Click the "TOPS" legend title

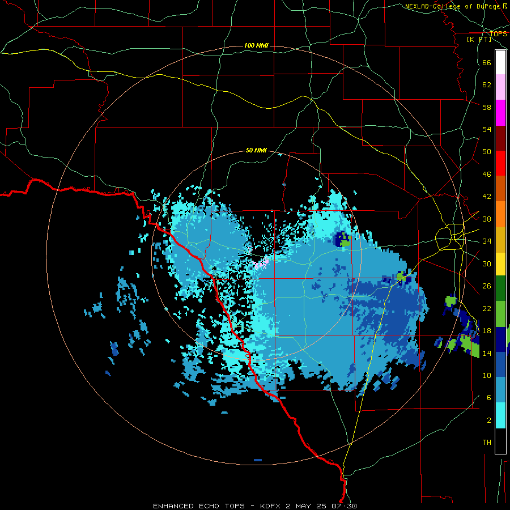[498, 34]
